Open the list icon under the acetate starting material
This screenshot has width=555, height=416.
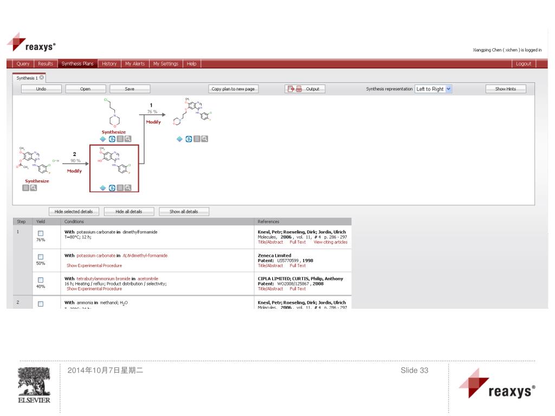coord(25,188)
